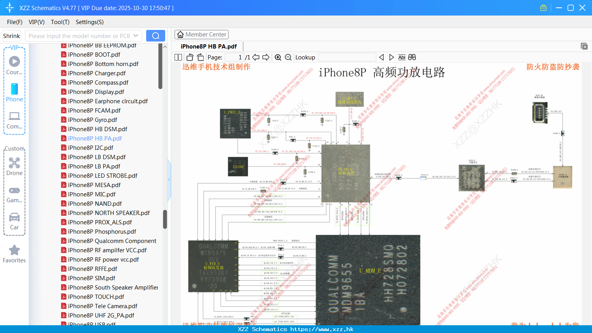592x333 pixels.
Task: Zoom out of the schematic
Action: point(288,57)
